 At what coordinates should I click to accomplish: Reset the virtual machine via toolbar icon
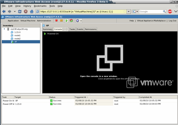pyautogui.click(x=71, y=21)
